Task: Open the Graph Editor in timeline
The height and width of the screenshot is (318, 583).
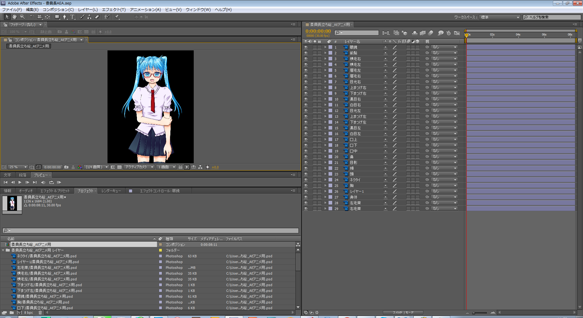Action: (457, 33)
